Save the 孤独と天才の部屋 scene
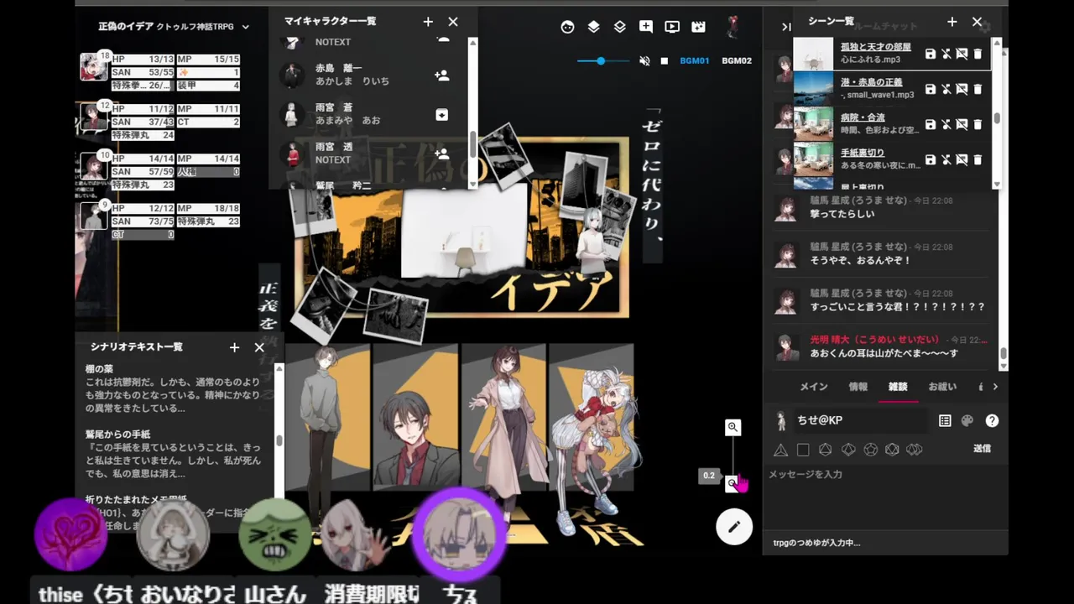This screenshot has width=1074, height=604. tap(931, 54)
